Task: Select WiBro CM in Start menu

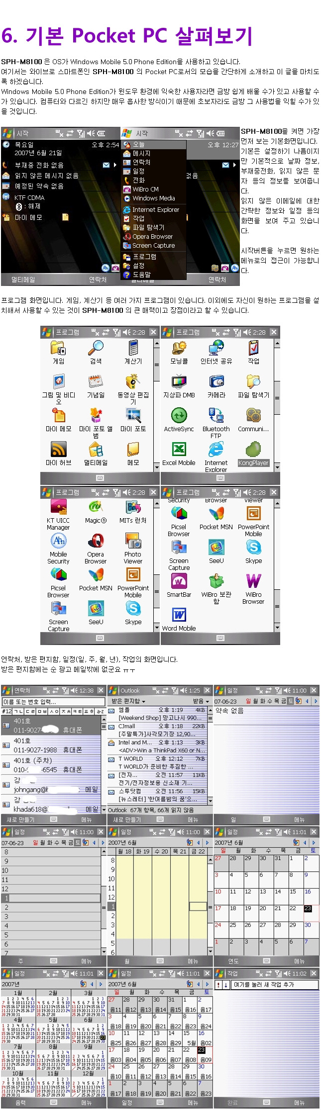Action: coord(154,189)
